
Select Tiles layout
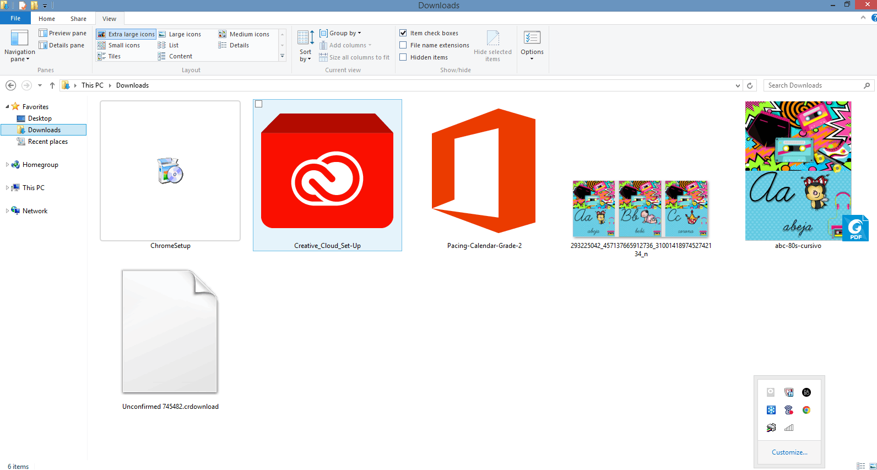pos(109,56)
